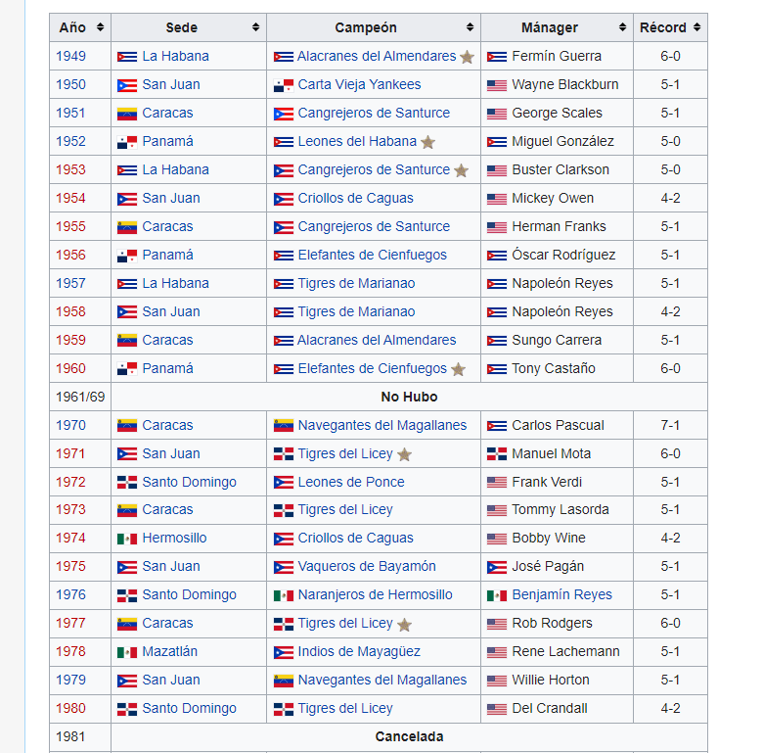Click US flag beside Wayne Blackburn

[497, 86]
